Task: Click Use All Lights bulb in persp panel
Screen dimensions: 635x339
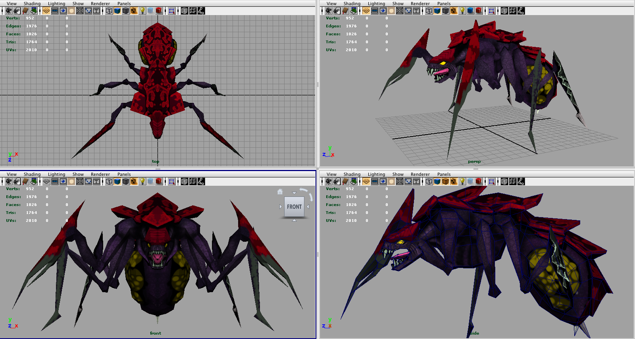Action: pyautogui.click(x=462, y=11)
